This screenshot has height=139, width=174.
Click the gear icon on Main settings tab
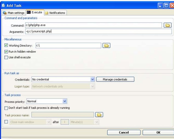[x=5, y=13]
